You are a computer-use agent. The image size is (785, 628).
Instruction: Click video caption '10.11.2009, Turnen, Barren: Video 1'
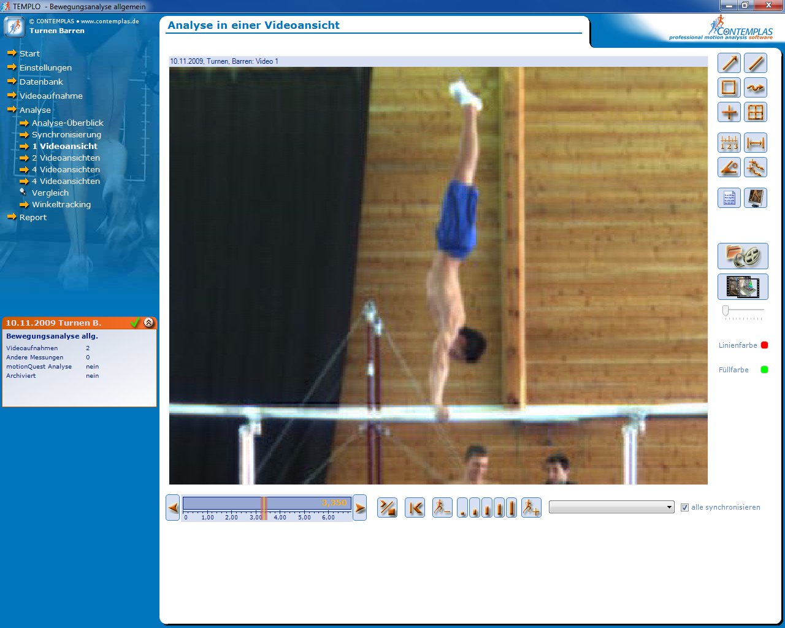(x=224, y=61)
